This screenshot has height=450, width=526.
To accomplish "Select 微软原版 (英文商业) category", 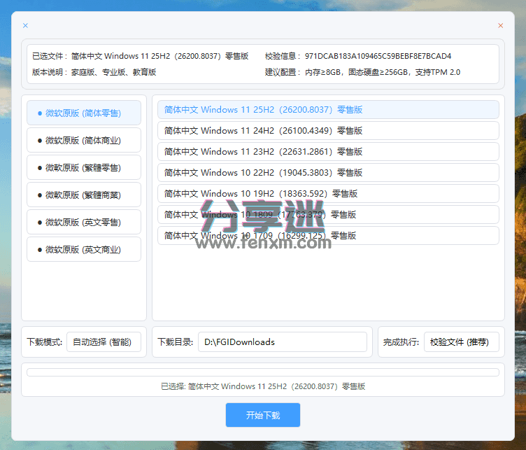I will [x=84, y=249].
